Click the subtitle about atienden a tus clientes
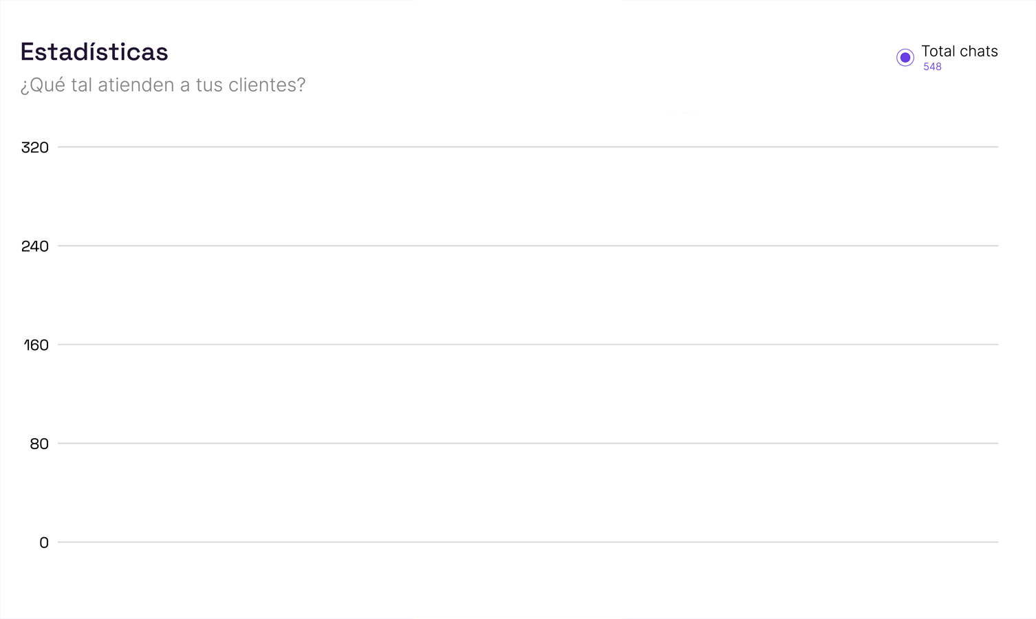The width and height of the screenshot is (1036, 619). click(163, 85)
